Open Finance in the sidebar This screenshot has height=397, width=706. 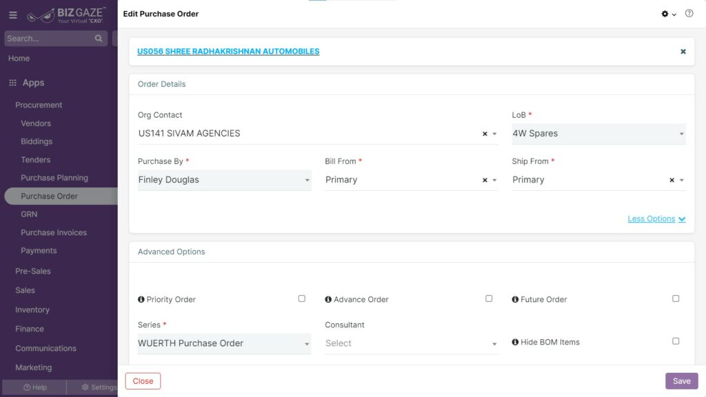click(30, 329)
